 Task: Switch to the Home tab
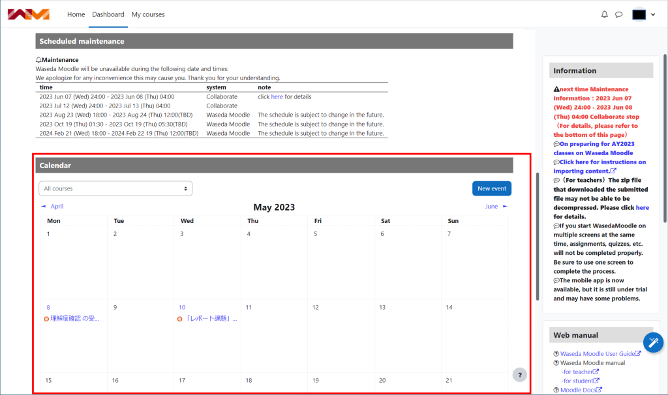[x=76, y=14]
